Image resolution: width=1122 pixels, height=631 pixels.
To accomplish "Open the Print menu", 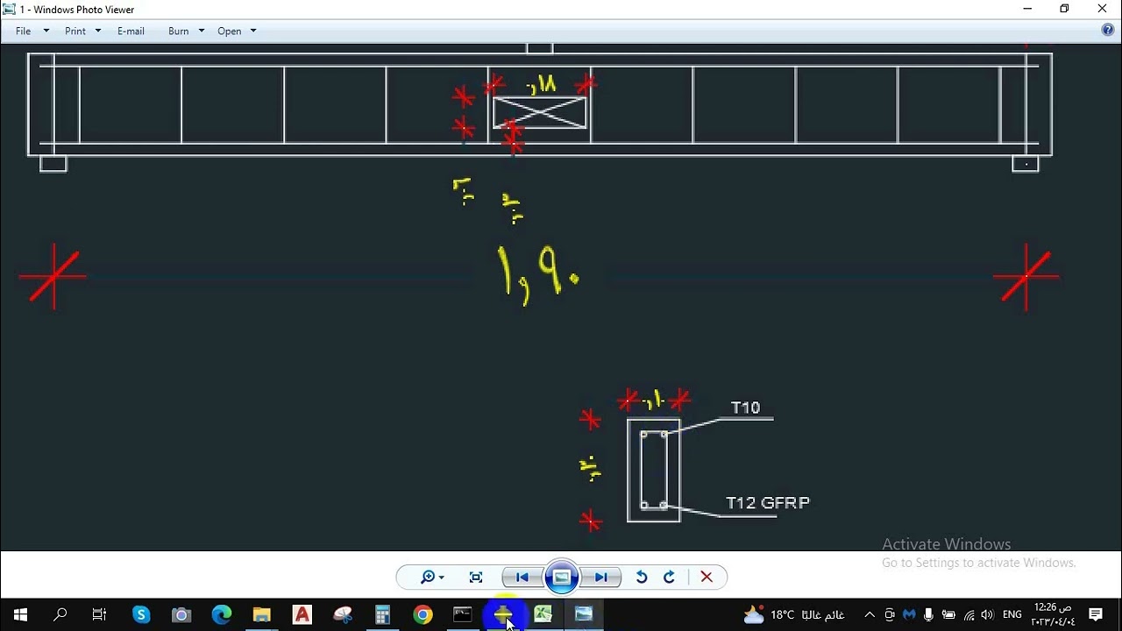I will pos(75,31).
